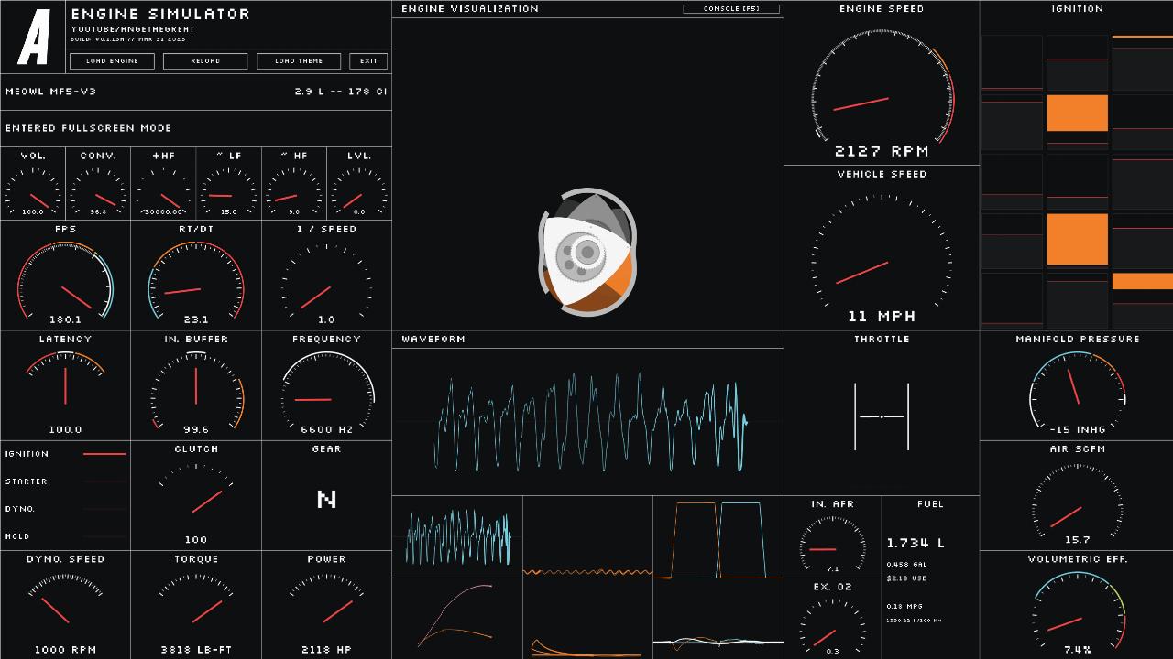Viewport: 1173px width, 659px height.
Task: Open the Console [F5] panel
Action: [x=731, y=9]
